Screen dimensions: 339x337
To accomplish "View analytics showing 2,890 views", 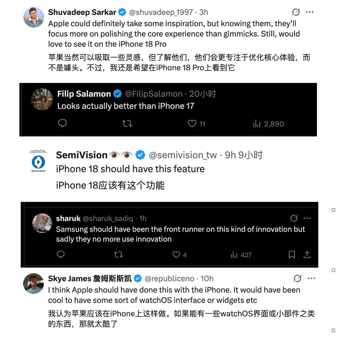I will click(x=268, y=124).
